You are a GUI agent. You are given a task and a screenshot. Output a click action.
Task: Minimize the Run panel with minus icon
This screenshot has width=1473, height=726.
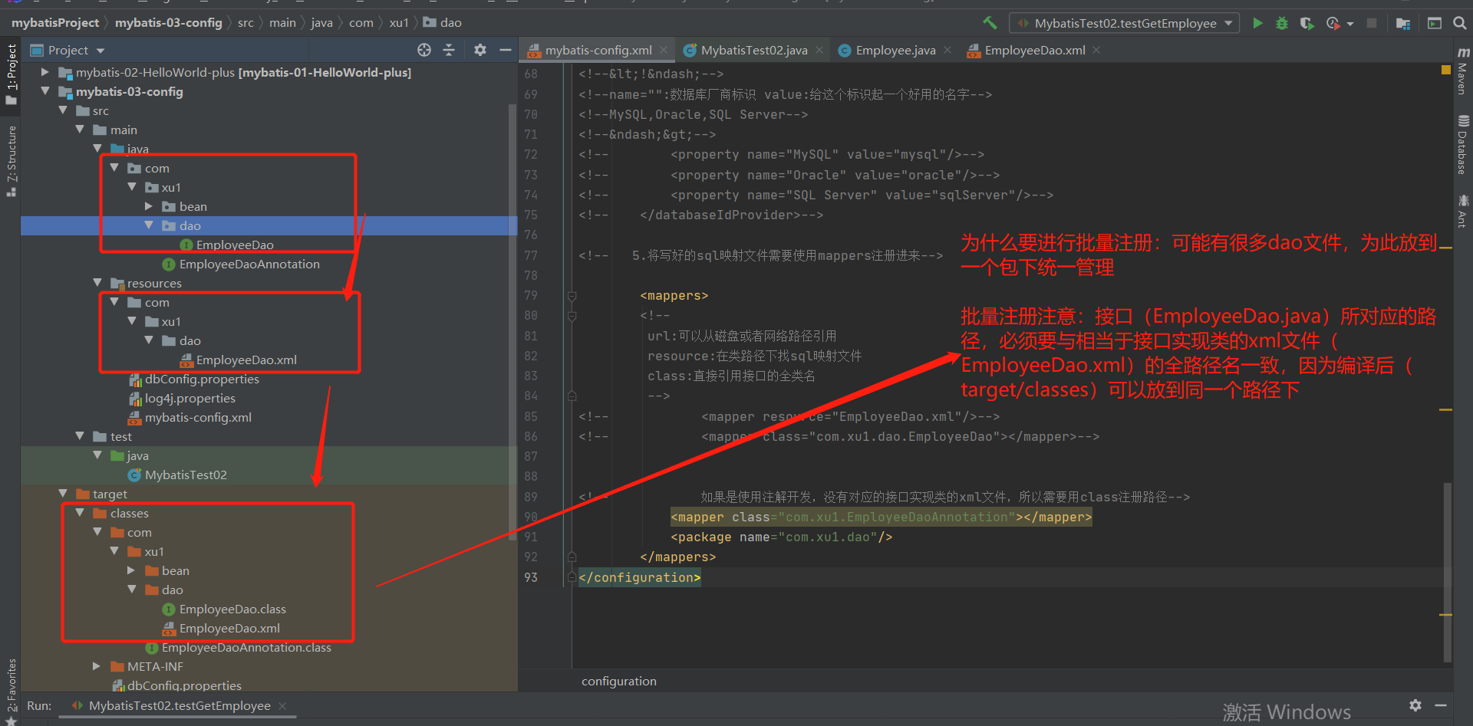pos(1441,705)
